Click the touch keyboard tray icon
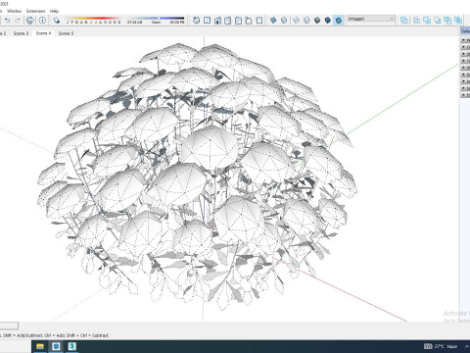Screen dimensions: 470x353 coord(428,346)
